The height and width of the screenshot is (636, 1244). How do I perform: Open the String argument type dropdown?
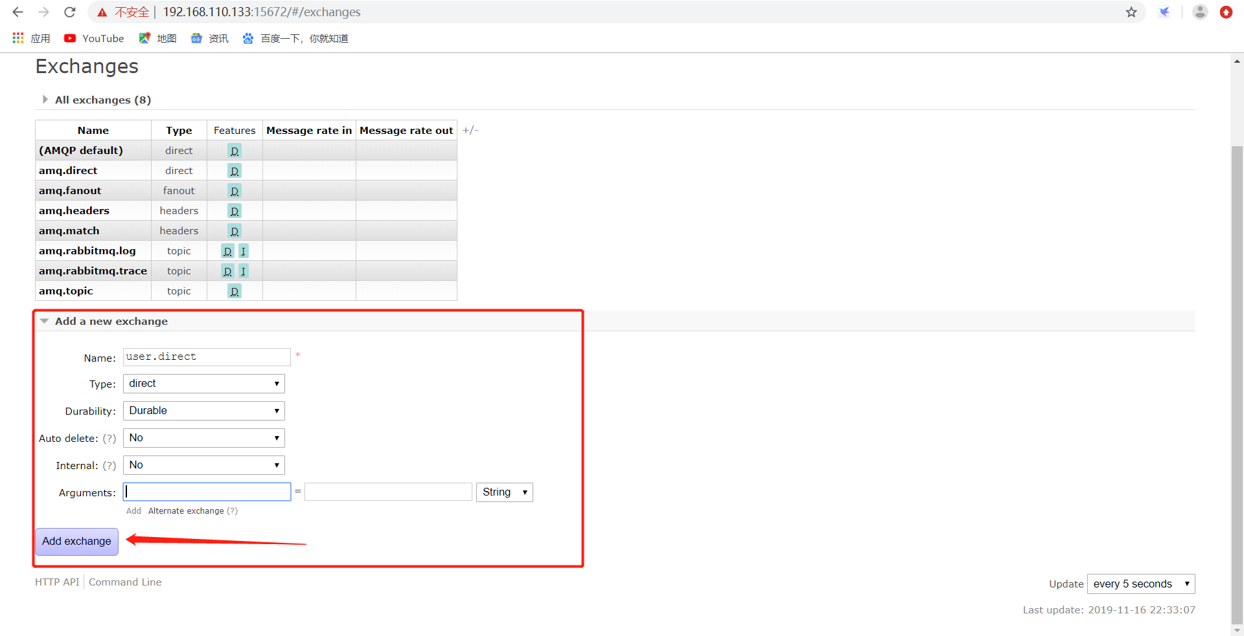[505, 492]
